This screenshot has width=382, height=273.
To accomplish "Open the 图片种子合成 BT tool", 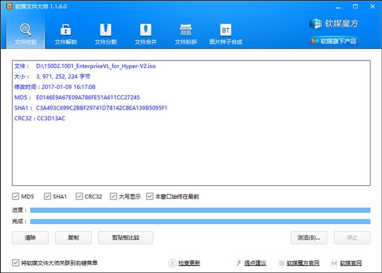I will point(225,34).
